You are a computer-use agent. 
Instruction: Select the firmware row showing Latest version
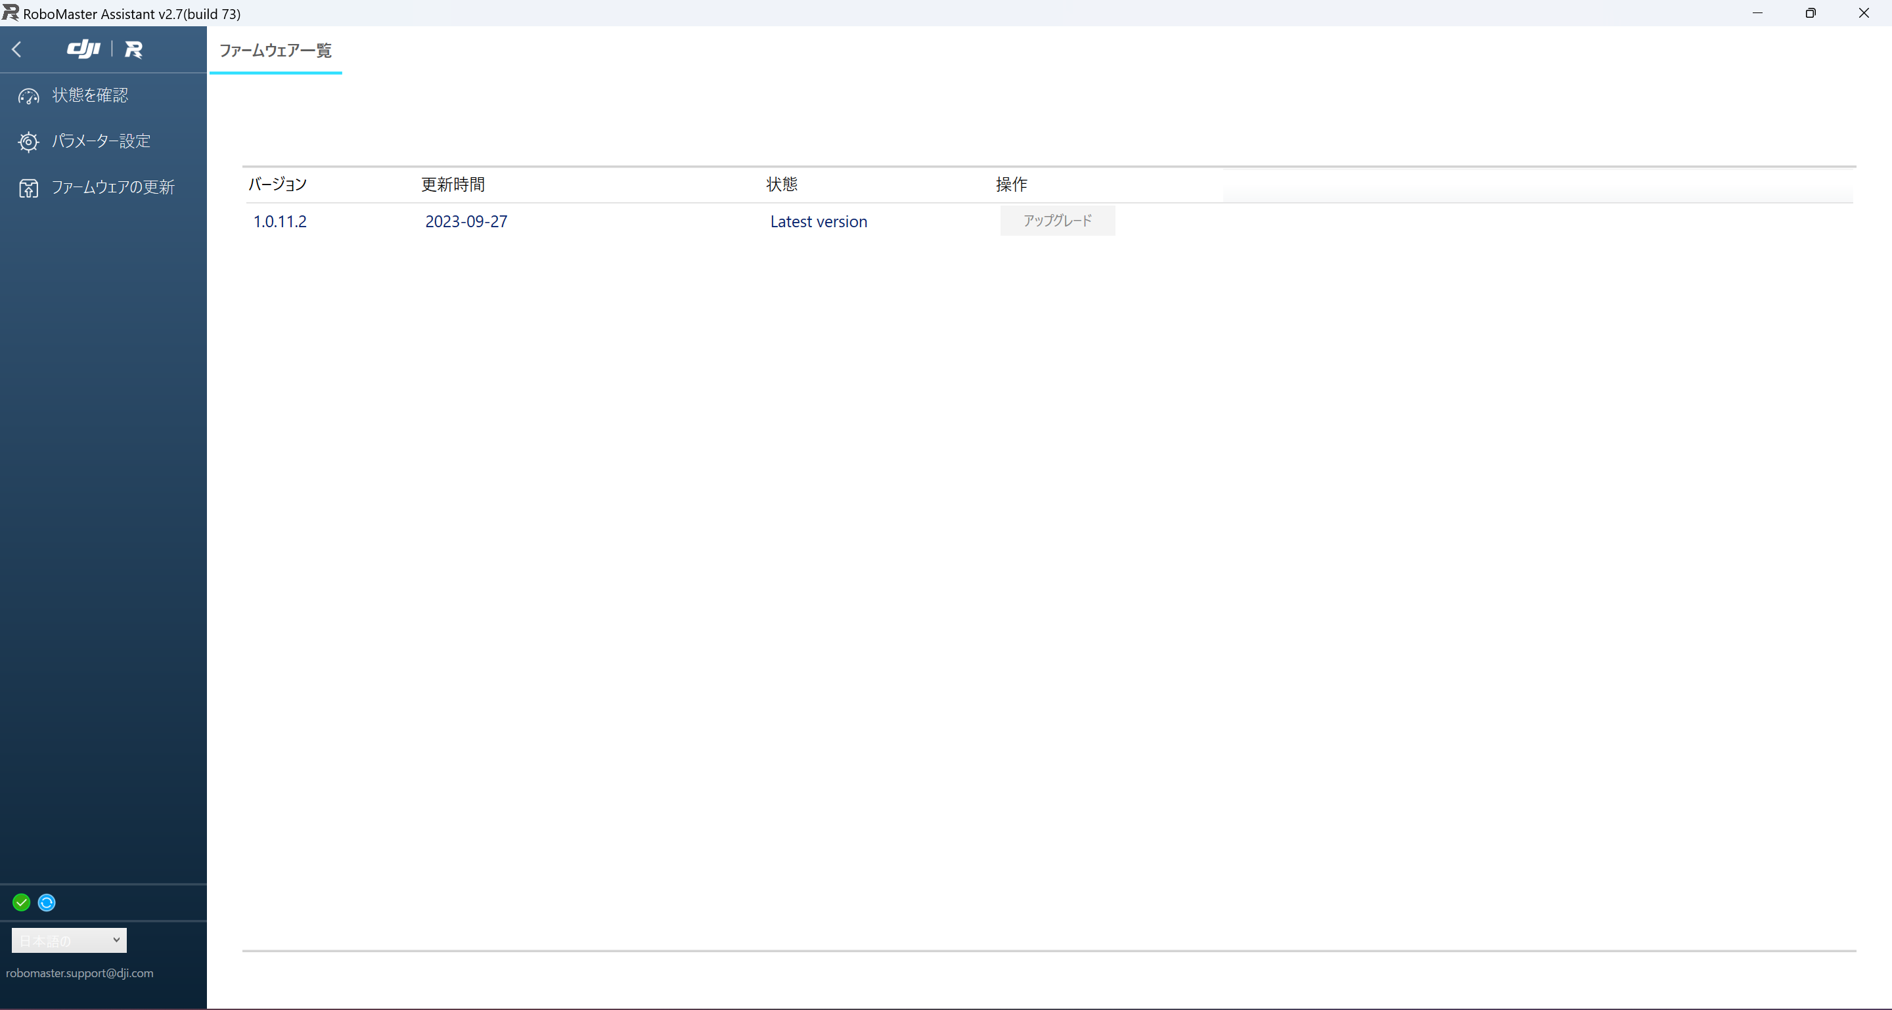click(x=818, y=221)
